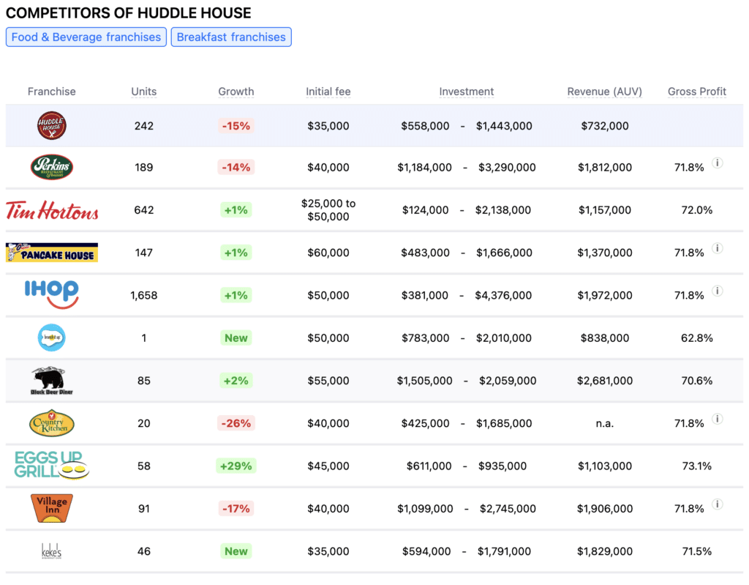
Task: Select the Keke's logo
Action: (52, 551)
